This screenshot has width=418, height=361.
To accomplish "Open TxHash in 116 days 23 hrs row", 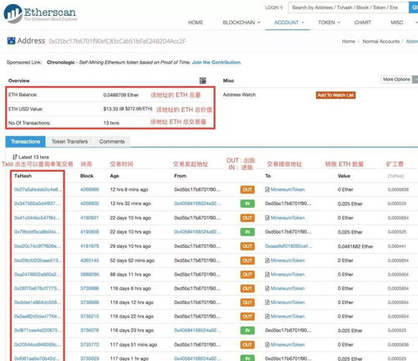I will [x=38, y=330].
